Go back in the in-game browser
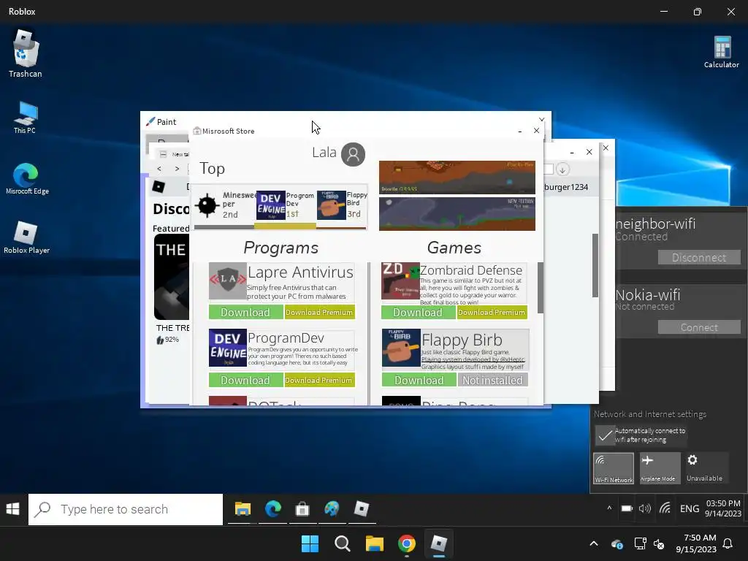The width and height of the screenshot is (748, 561). (x=159, y=169)
